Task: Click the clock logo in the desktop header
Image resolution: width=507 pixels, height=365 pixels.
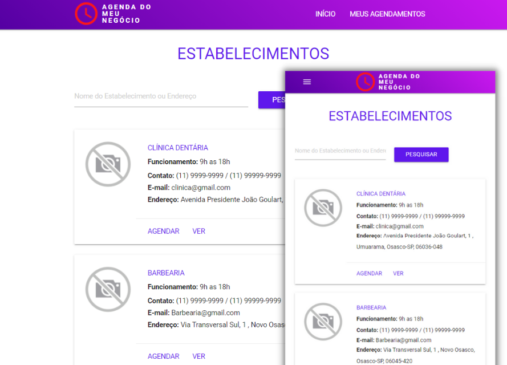Action: 86,14
